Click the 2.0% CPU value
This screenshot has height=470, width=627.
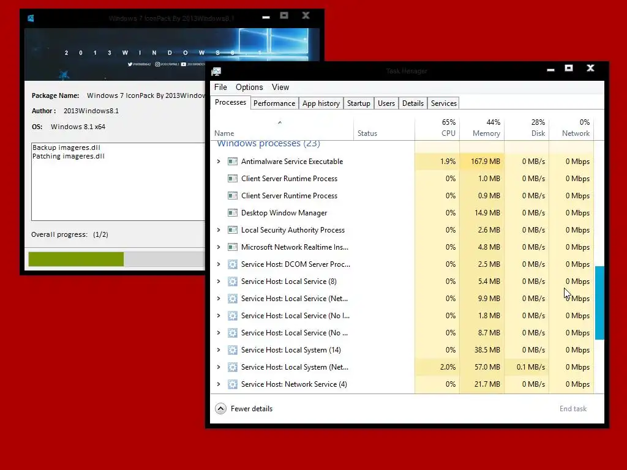click(x=448, y=367)
